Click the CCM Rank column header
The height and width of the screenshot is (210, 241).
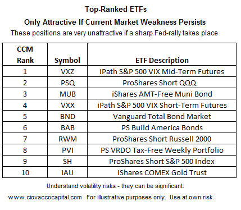click(25, 54)
